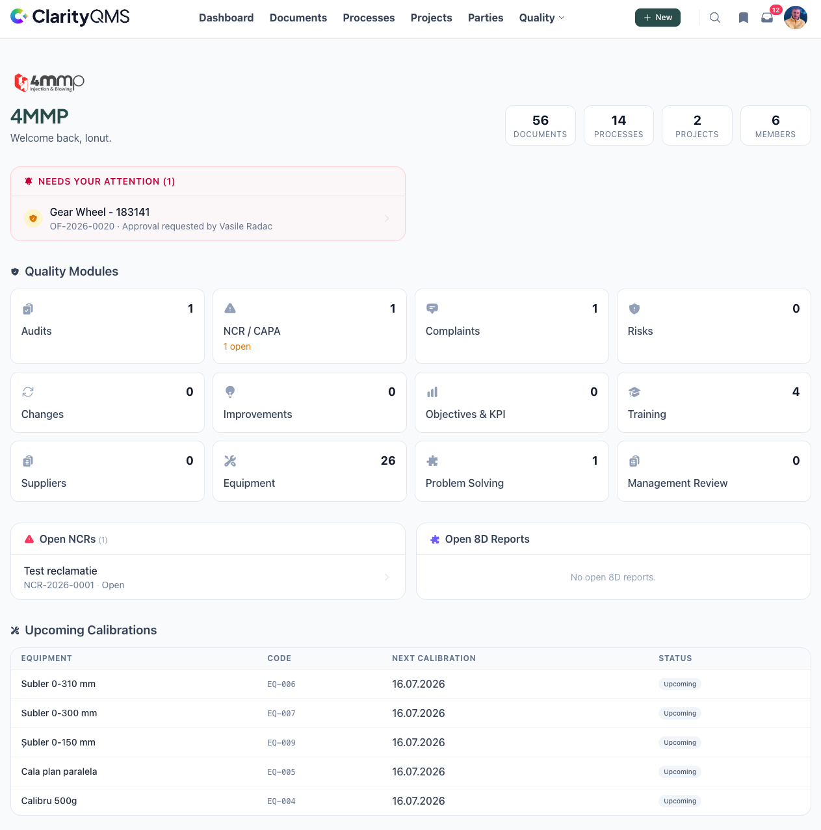Click the Next Calibration column header
Viewport: 821px width, 830px height.
434,658
